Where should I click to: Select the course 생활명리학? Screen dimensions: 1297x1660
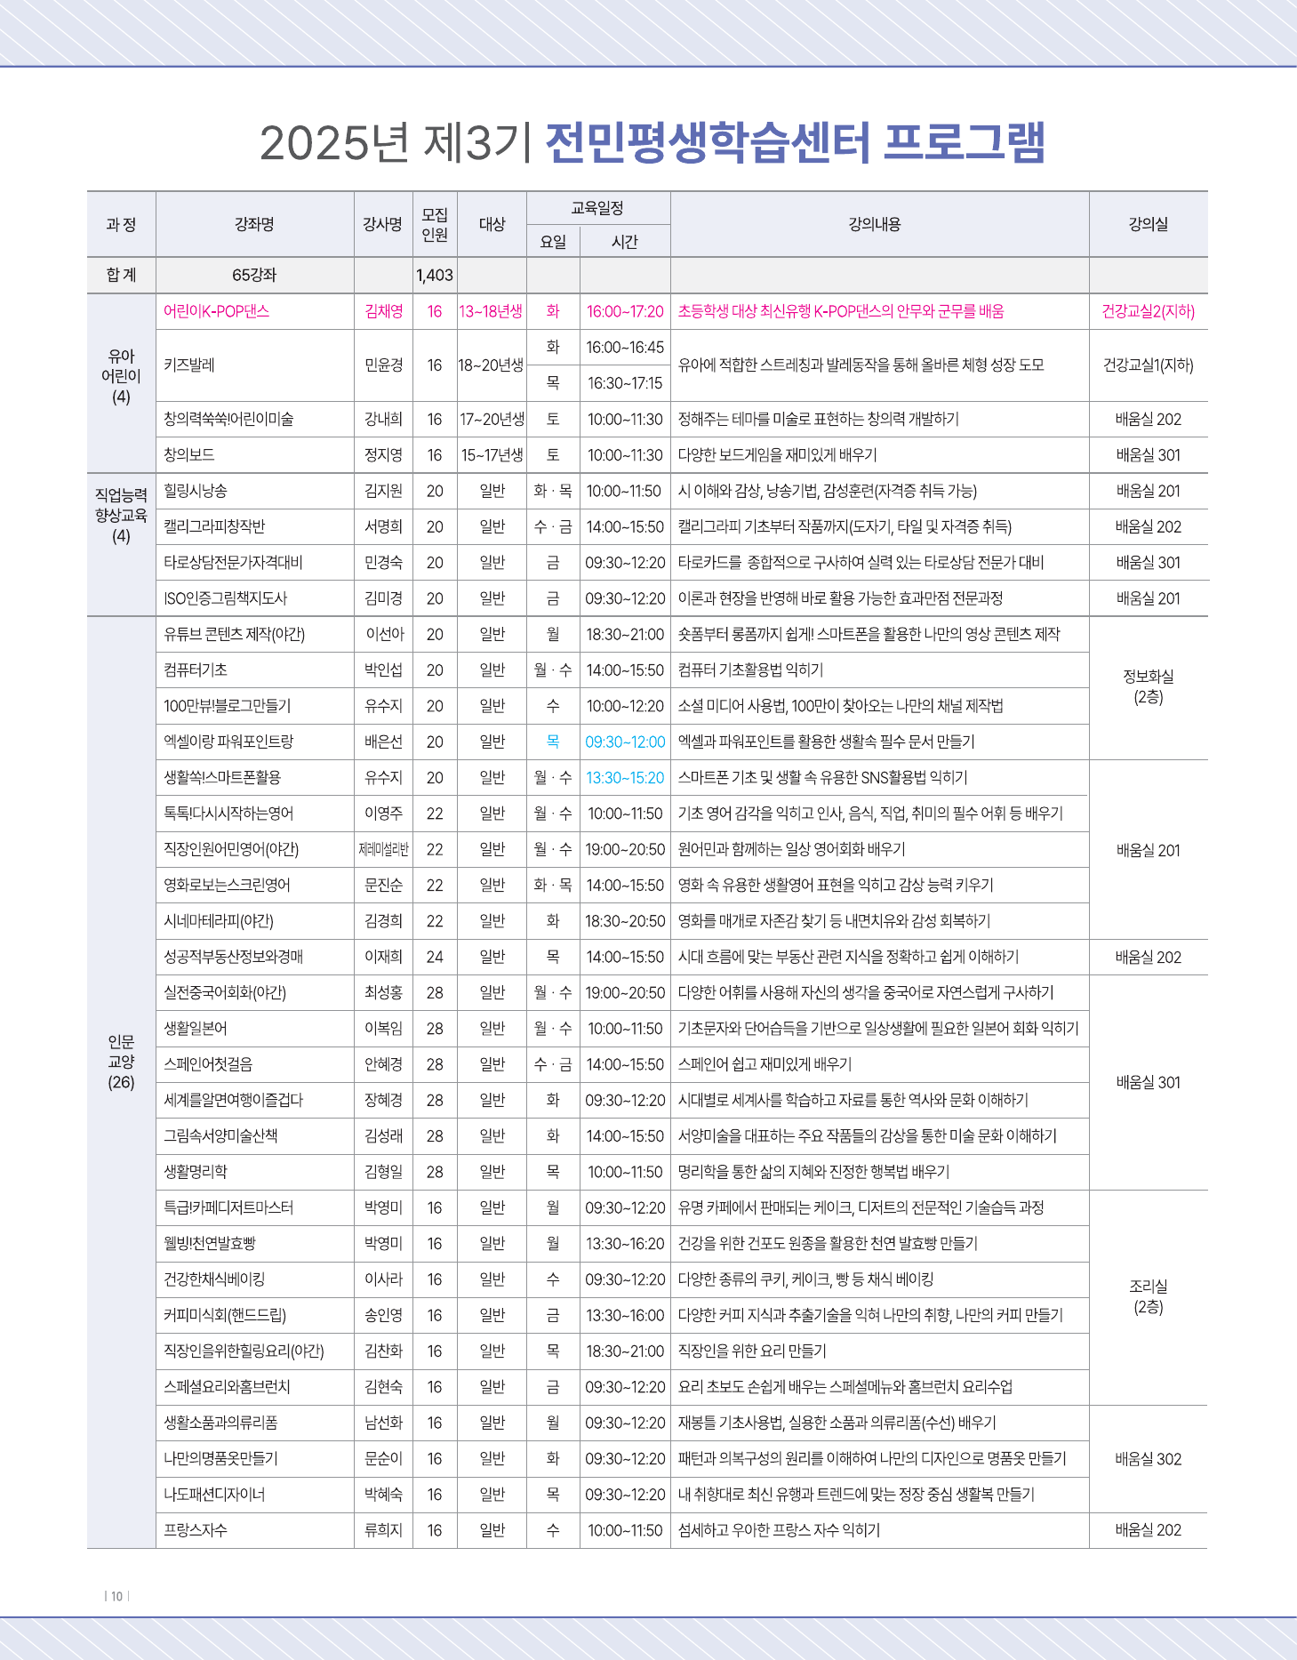click(195, 1172)
